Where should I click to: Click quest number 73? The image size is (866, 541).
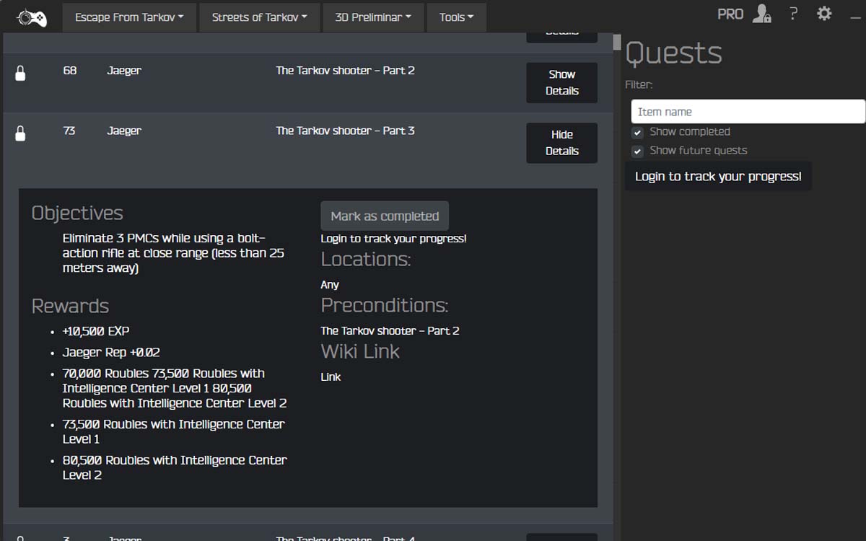(69, 131)
